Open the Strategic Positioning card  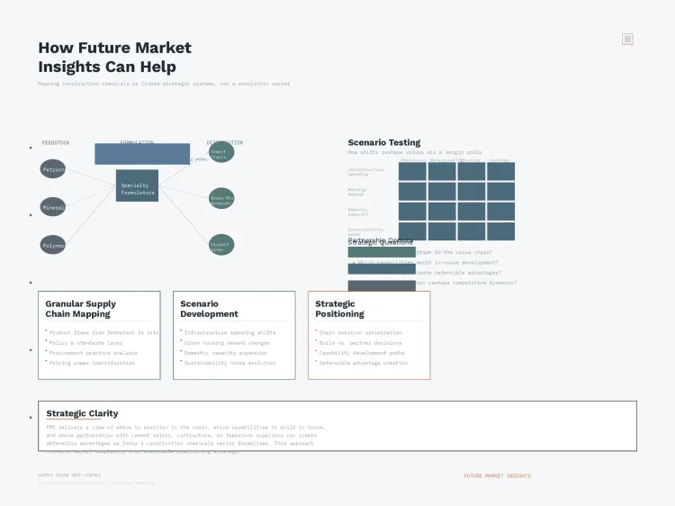369,335
